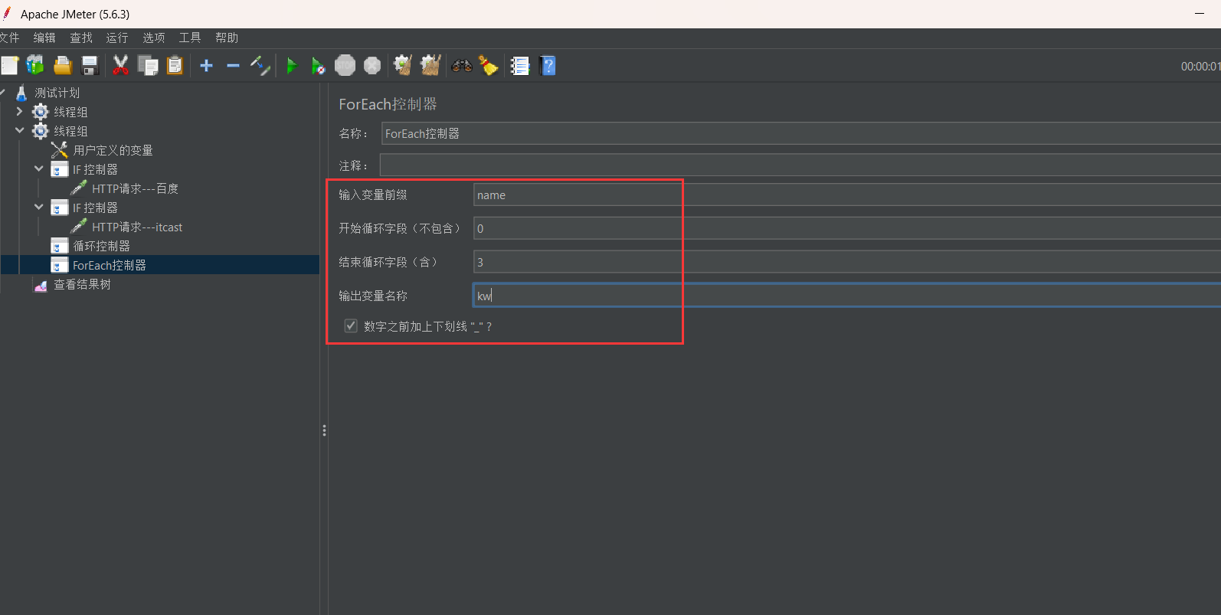Click the Cut scissors icon
The height and width of the screenshot is (615, 1221).
120,66
